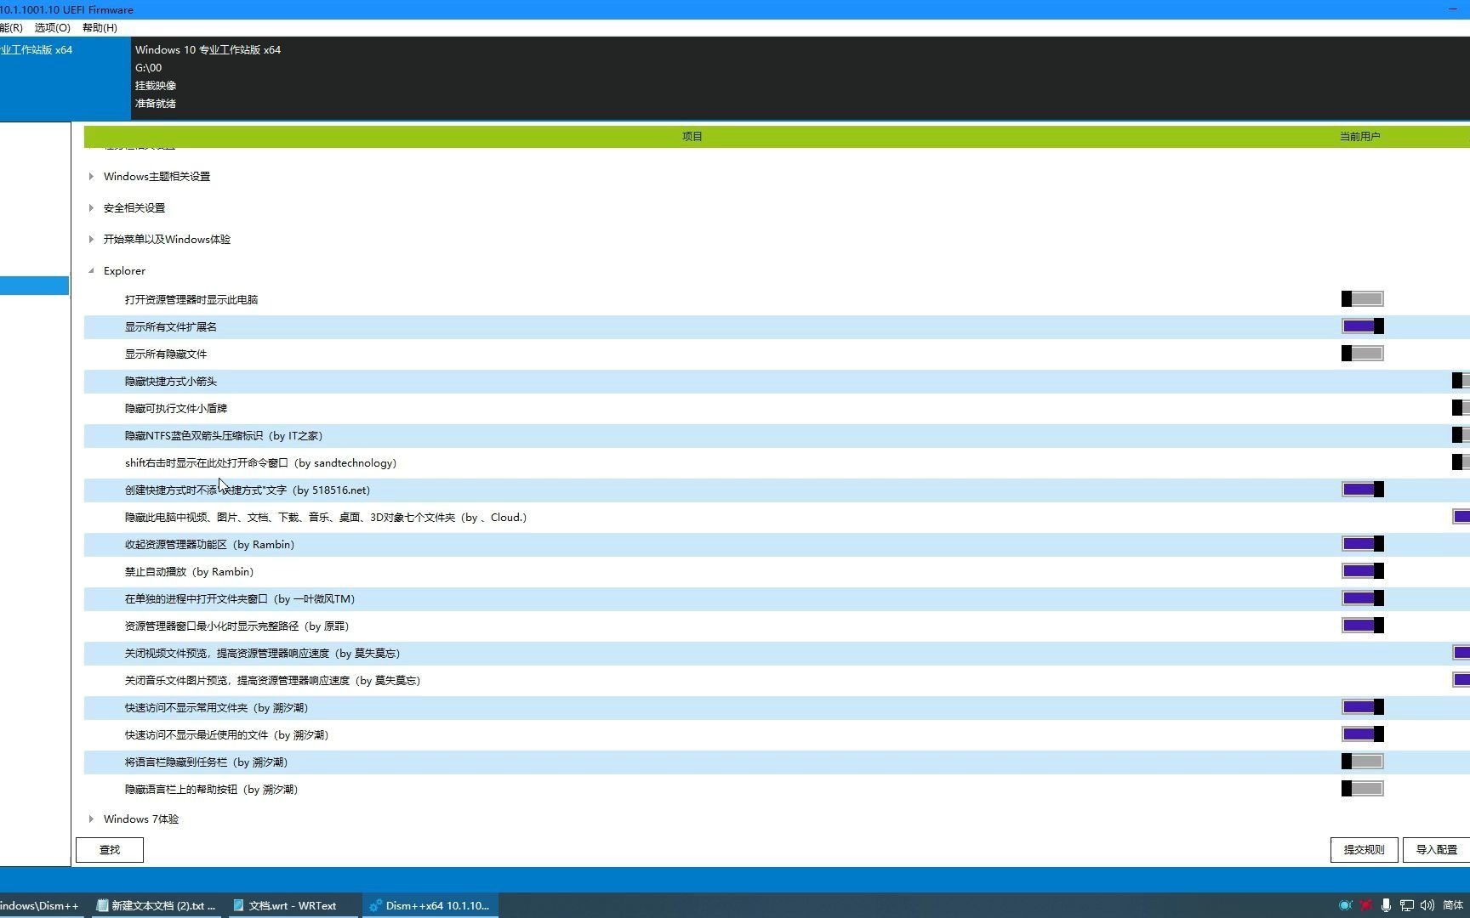Click the microphone tray icon

tap(1386, 905)
